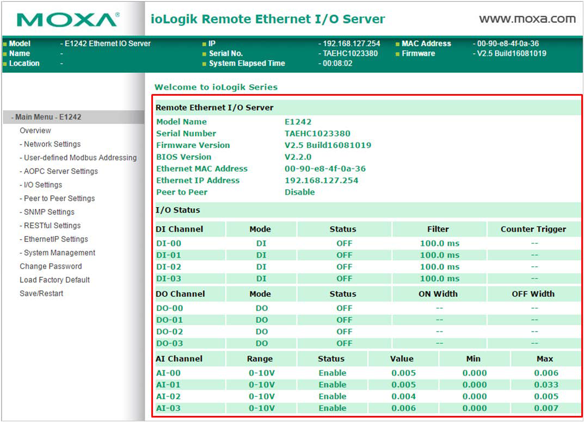Click AI-02 Status Enable
Screen dimensions: 584x423
pos(332,396)
